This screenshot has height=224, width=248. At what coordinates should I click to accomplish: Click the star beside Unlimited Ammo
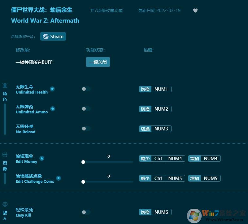pyautogui.click(x=53, y=109)
